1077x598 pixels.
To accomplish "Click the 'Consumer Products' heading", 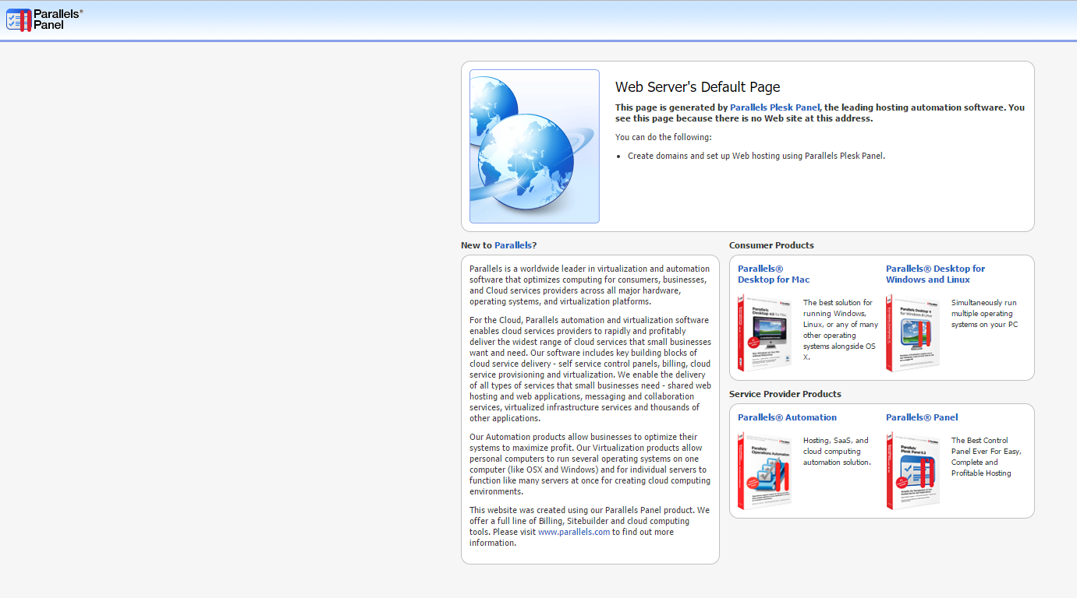I will pyautogui.click(x=771, y=245).
